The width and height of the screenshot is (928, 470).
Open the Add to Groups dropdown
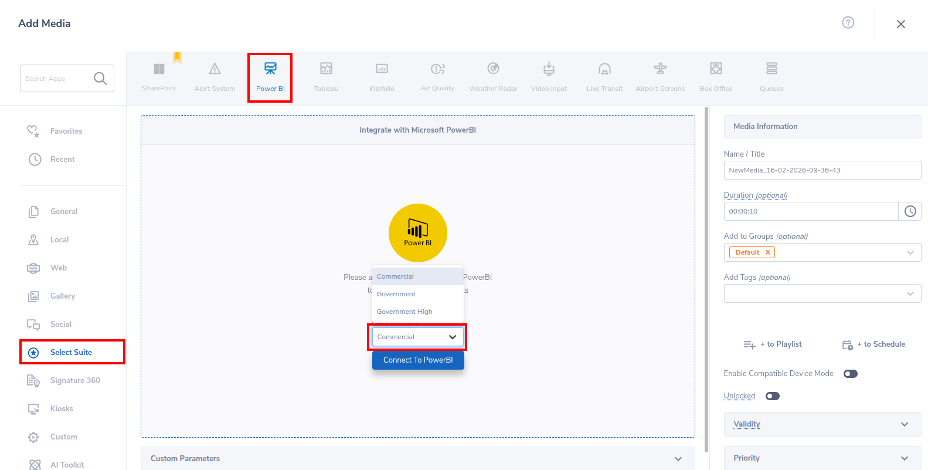822,252
